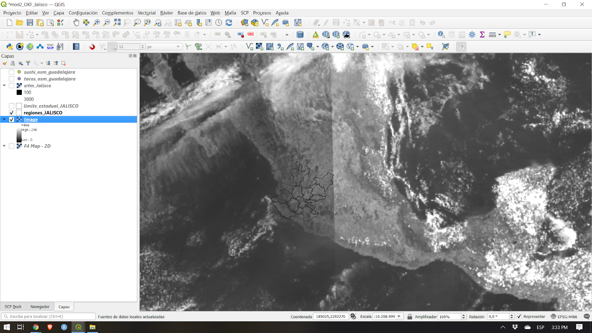
Task: Open the Ráster menu
Action: 166,13
